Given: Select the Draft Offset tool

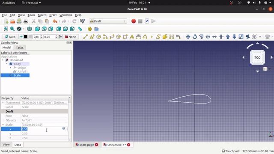Looking at the screenshot, I should pyautogui.click(x=201, y=37).
